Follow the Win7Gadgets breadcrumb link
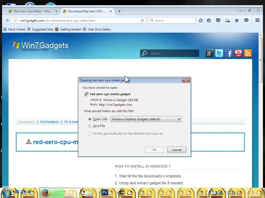265x198 pixels. (49, 122)
